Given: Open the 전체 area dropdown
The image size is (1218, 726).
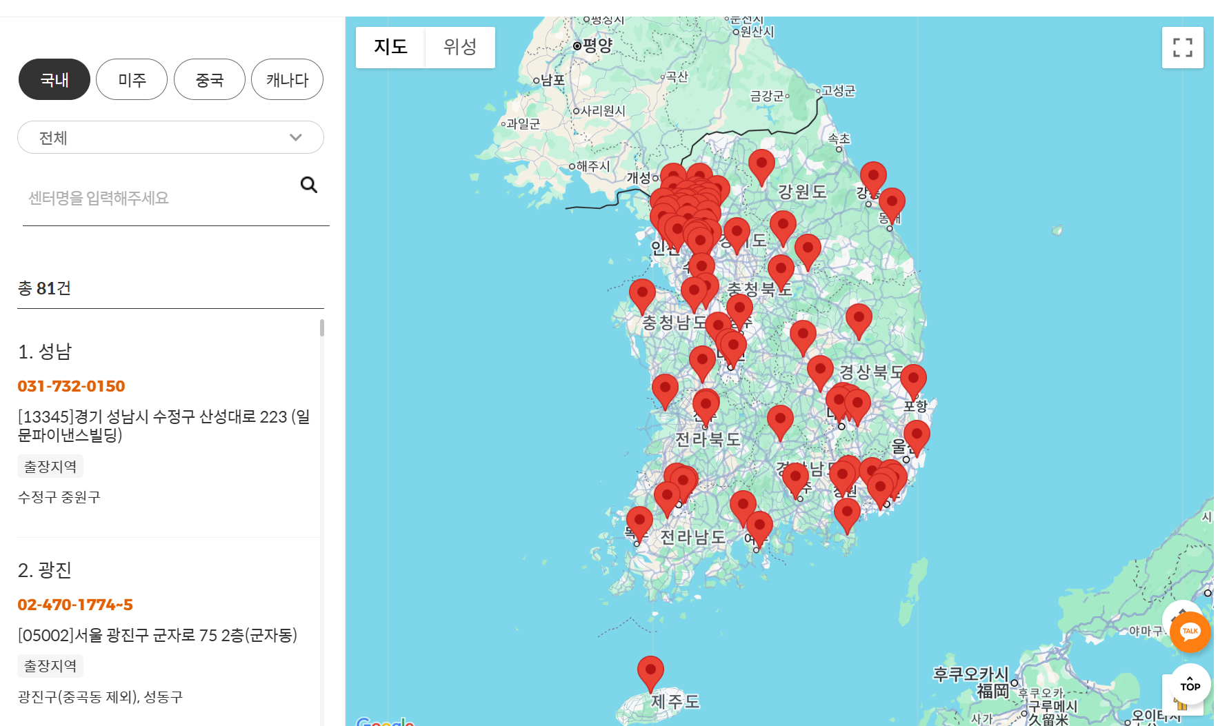Looking at the screenshot, I should coord(170,138).
